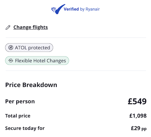Click the Flexible Hotel Changes refresh icon
The width and height of the screenshot is (151, 137).
[11, 61]
